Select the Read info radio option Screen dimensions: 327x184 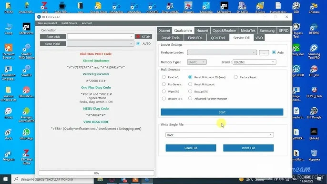tap(164, 77)
